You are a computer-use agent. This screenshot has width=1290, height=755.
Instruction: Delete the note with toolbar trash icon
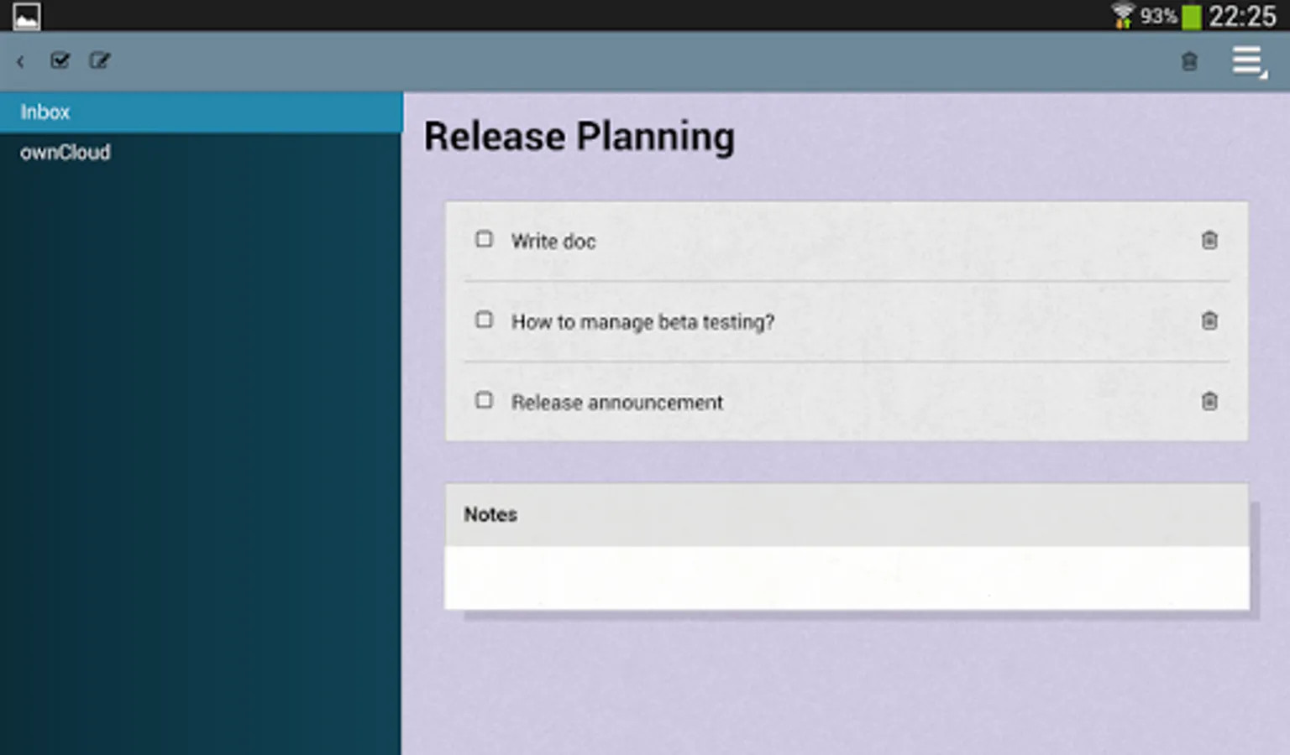coord(1189,61)
